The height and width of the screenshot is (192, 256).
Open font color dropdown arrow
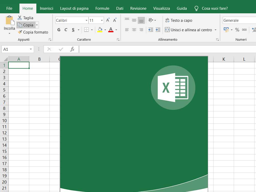pos(116,30)
